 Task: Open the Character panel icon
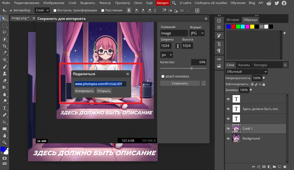coord(219,44)
